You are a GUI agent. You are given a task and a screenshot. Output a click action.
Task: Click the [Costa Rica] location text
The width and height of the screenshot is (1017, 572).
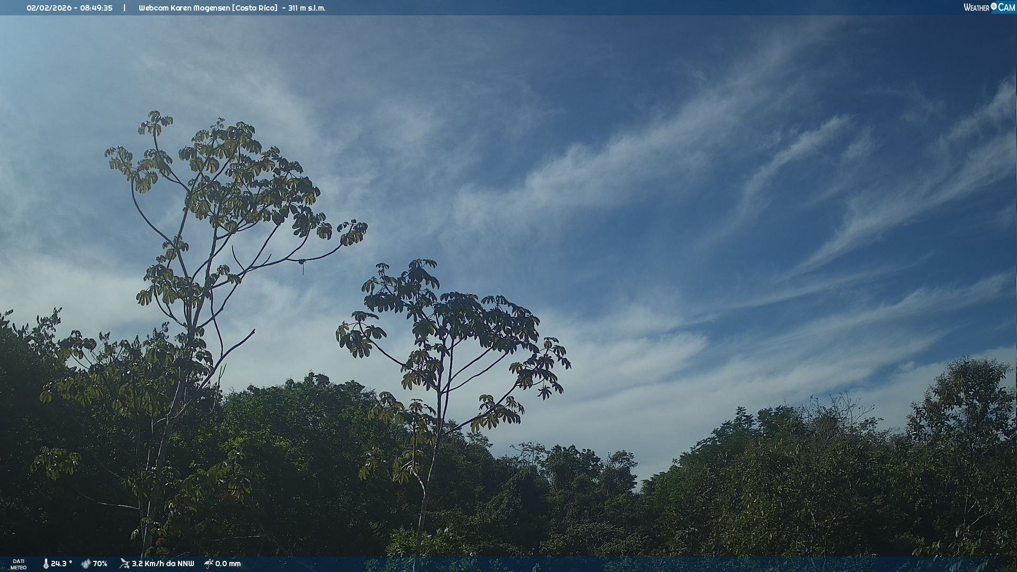pyautogui.click(x=255, y=8)
